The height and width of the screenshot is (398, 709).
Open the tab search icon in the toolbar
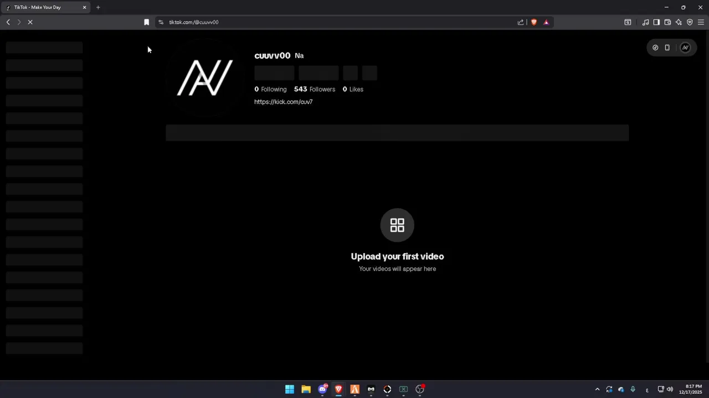(x=628, y=22)
